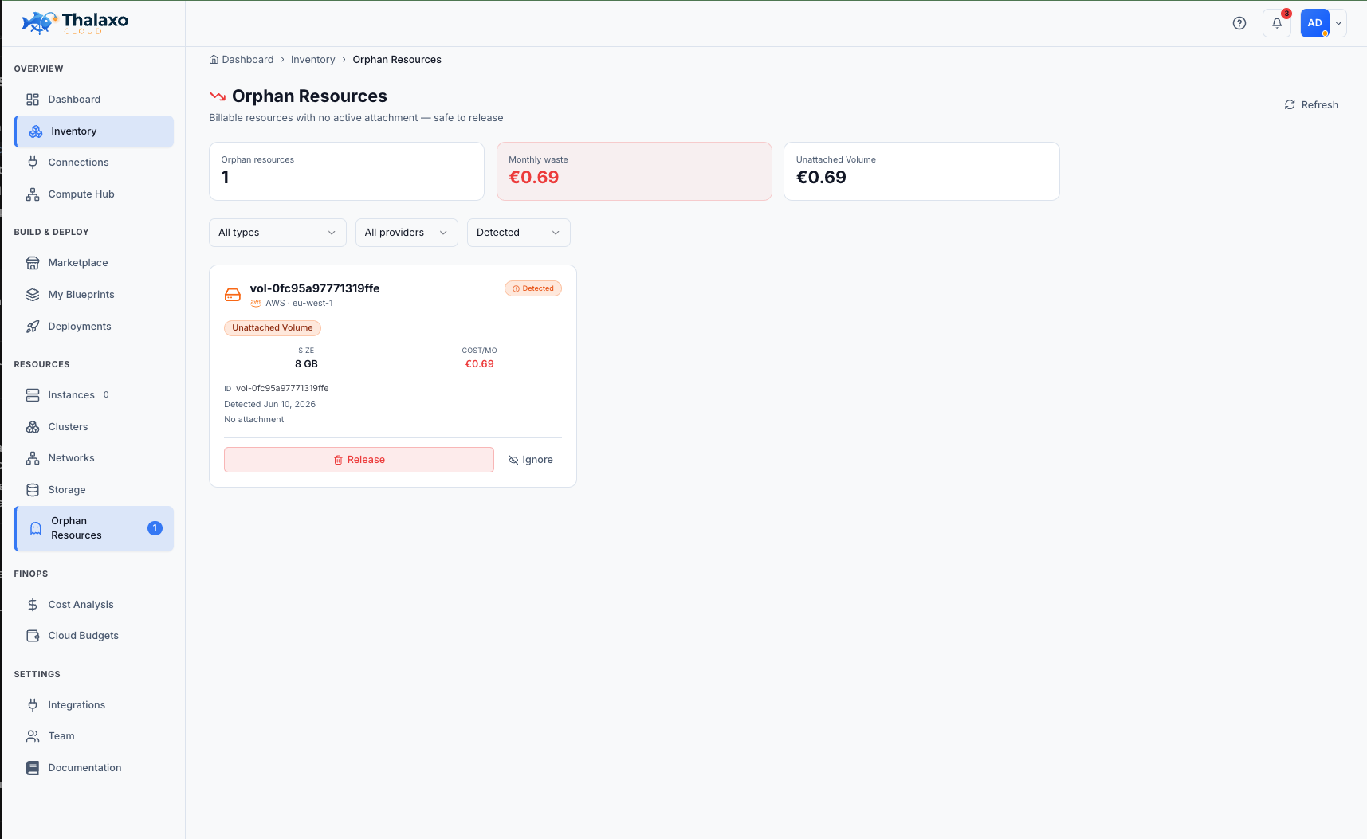Viewport: 1367px width, 839px height.
Task: Click the Cost Analysis dollar icon
Action: click(x=33, y=605)
